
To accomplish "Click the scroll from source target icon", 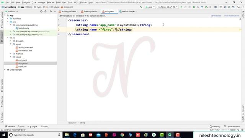I will [x=41, y=11].
